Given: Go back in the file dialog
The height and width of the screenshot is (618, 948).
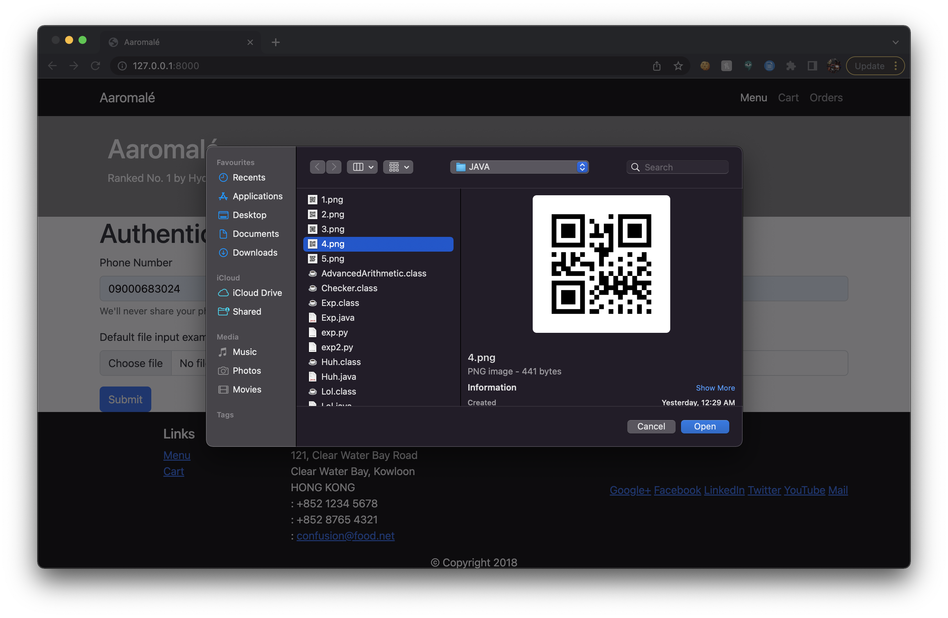Looking at the screenshot, I should click(317, 167).
